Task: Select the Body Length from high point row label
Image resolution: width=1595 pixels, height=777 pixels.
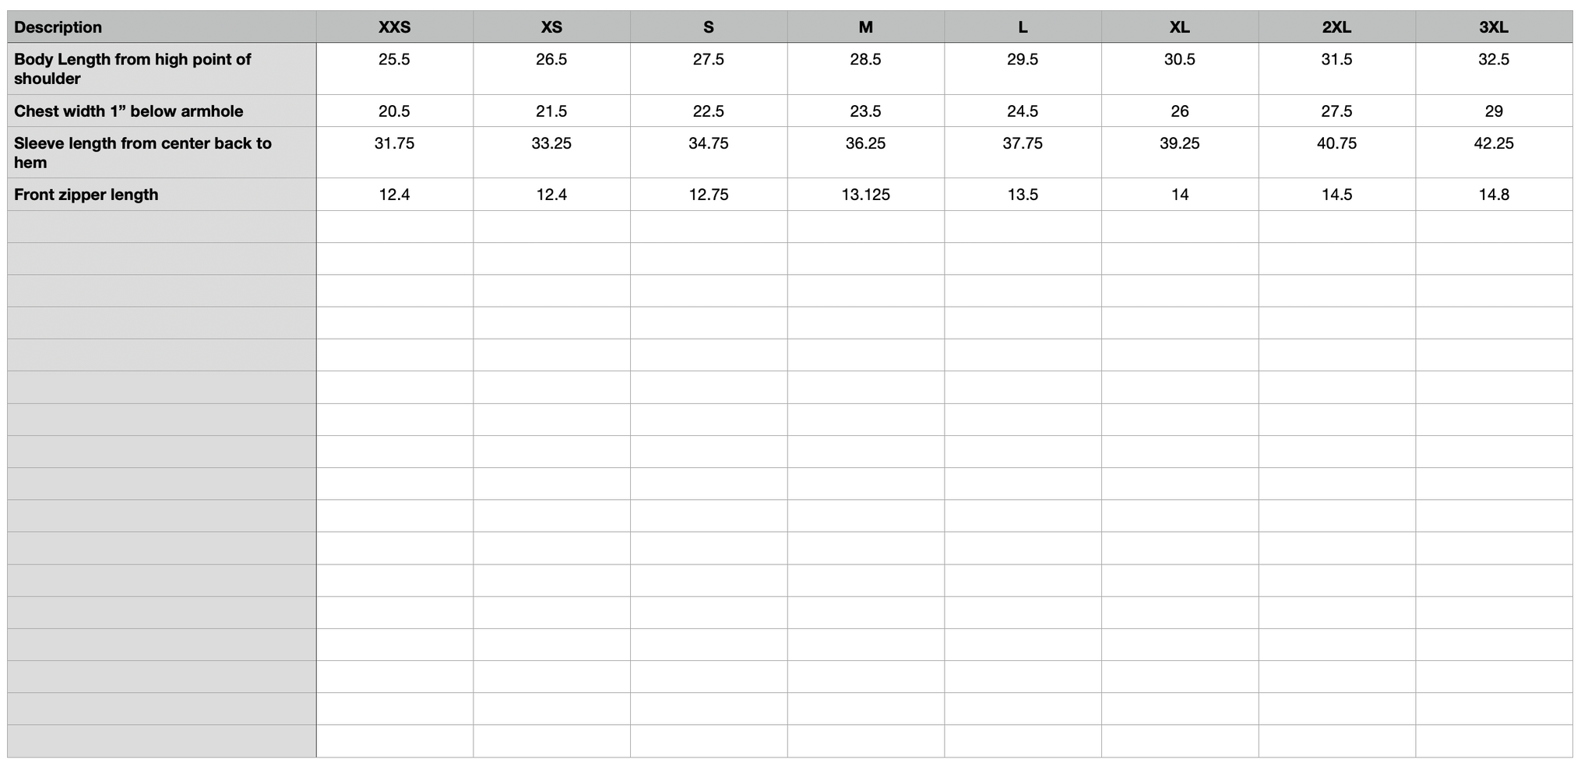Action: point(132,69)
